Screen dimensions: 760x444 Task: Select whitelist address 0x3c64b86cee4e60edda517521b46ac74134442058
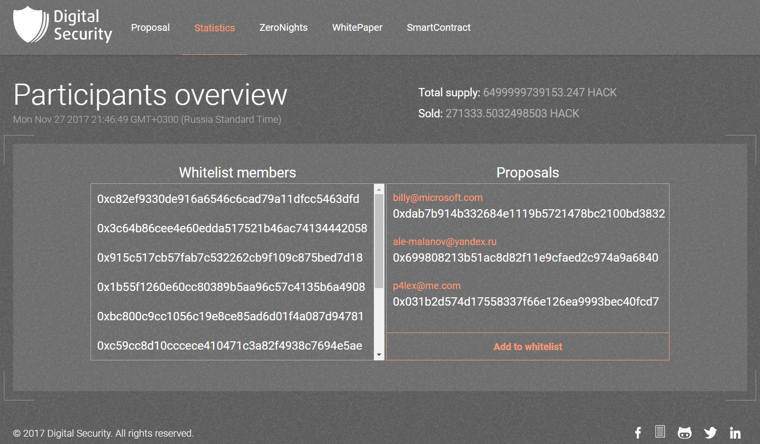point(232,228)
